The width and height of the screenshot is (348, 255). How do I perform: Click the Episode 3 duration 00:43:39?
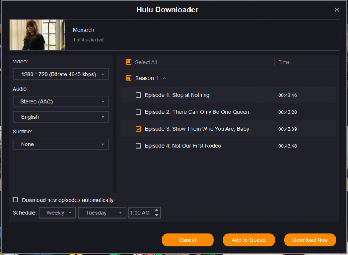tap(287, 129)
